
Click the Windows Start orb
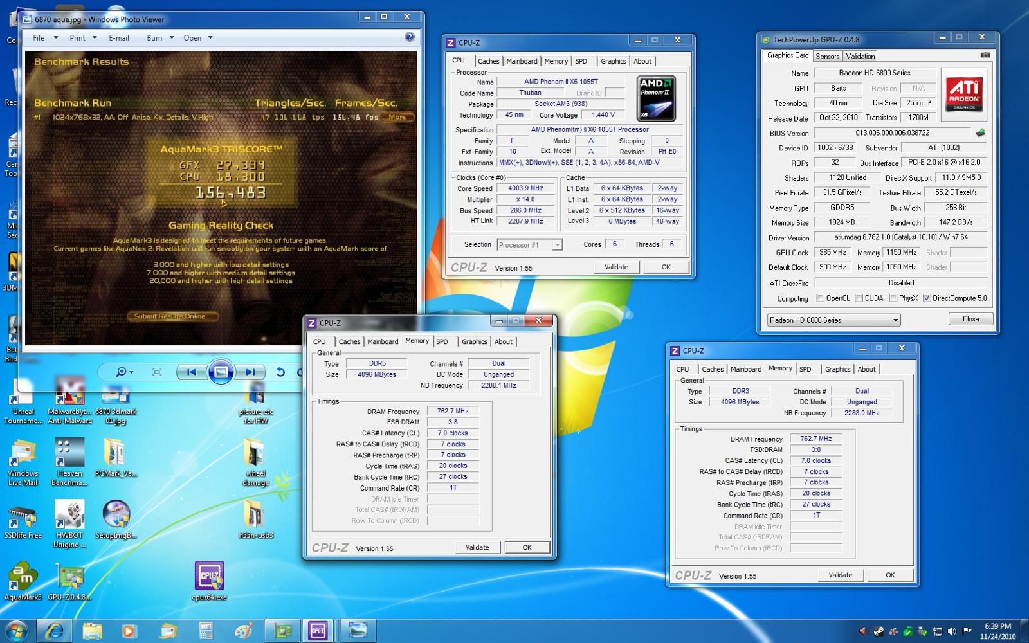[x=15, y=631]
